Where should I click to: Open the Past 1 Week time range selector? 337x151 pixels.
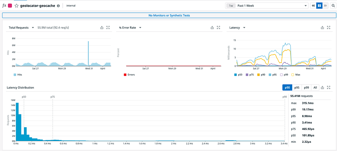pyautogui.click(x=267, y=6)
